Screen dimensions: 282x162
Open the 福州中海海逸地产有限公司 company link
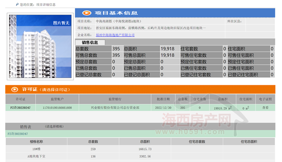tap(115, 35)
